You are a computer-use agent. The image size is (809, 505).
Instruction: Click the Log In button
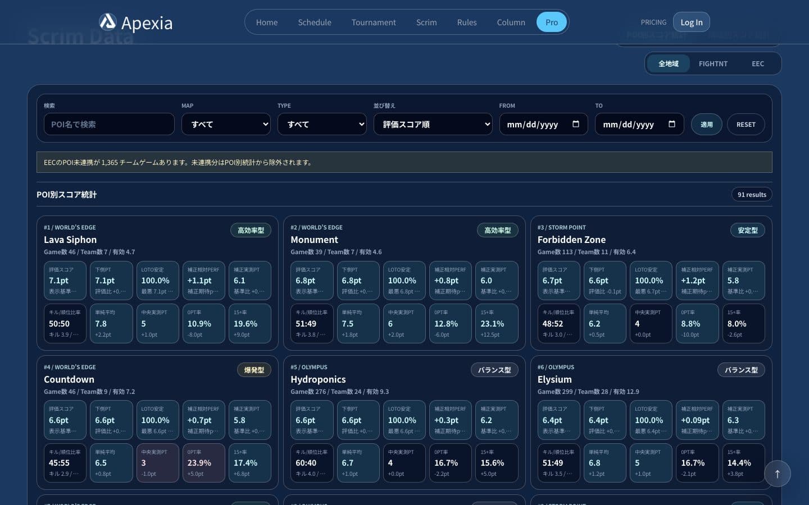692,22
